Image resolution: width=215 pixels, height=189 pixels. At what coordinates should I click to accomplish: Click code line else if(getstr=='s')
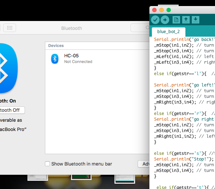click(180, 153)
